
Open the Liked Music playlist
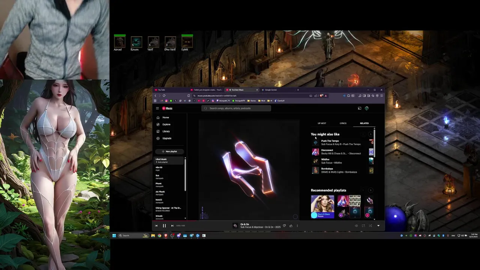pyautogui.click(x=169, y=160)
